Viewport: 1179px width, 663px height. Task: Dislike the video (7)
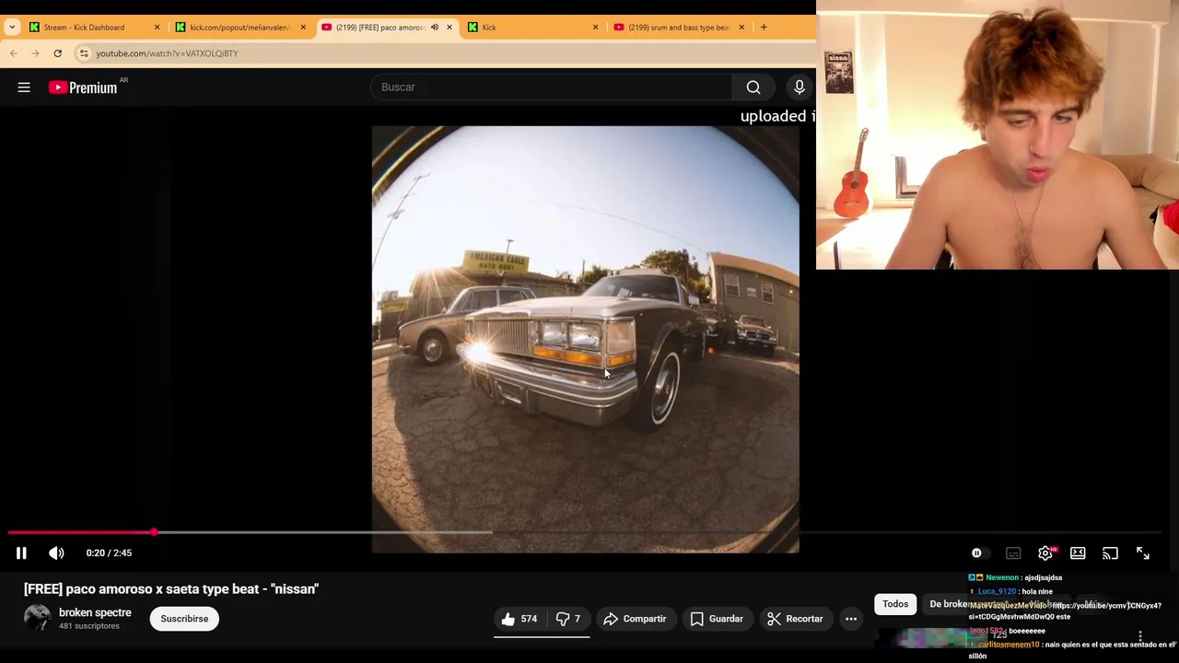click(x=568, y=619)
